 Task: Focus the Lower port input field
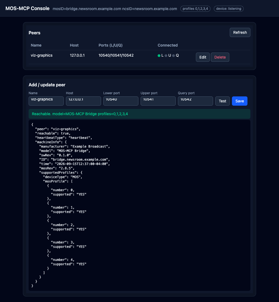121,101
